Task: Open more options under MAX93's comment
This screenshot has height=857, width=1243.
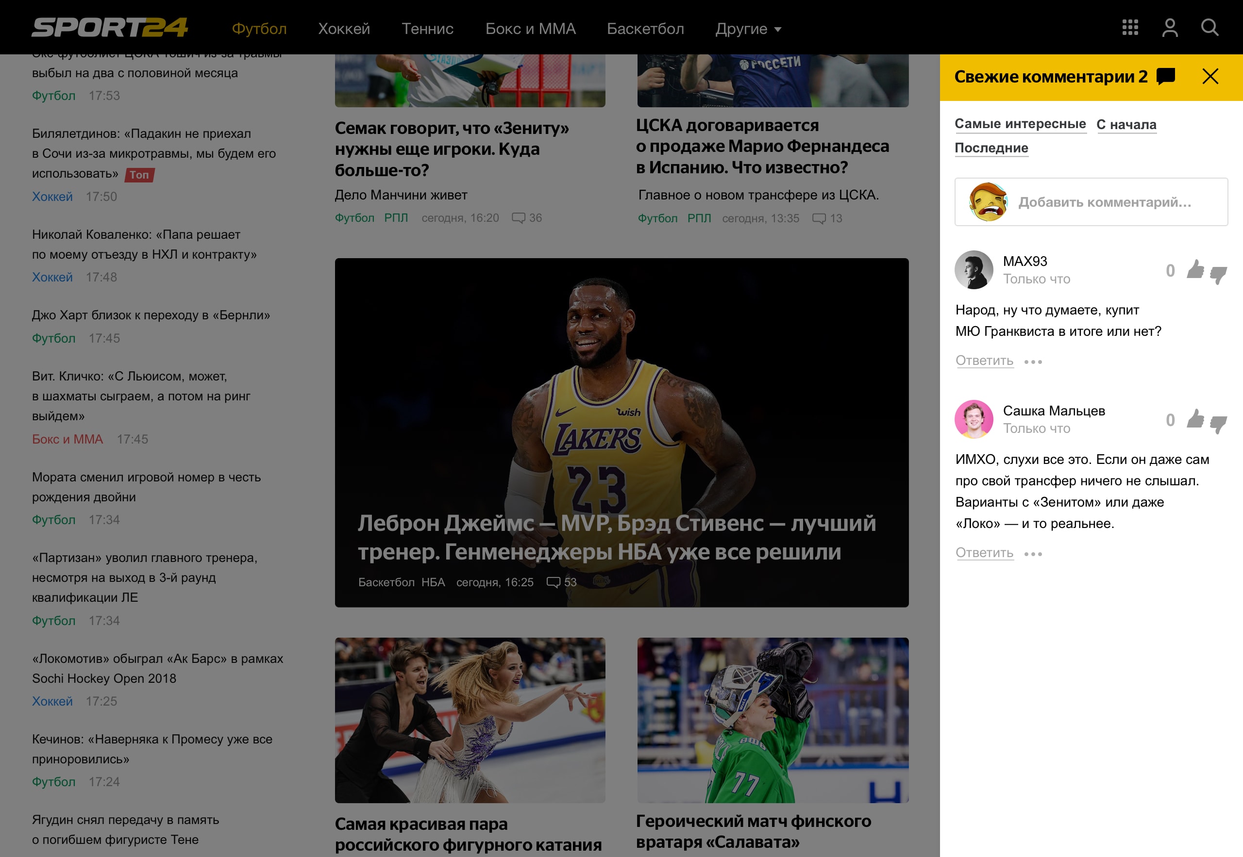Action: coord(1032,362)
